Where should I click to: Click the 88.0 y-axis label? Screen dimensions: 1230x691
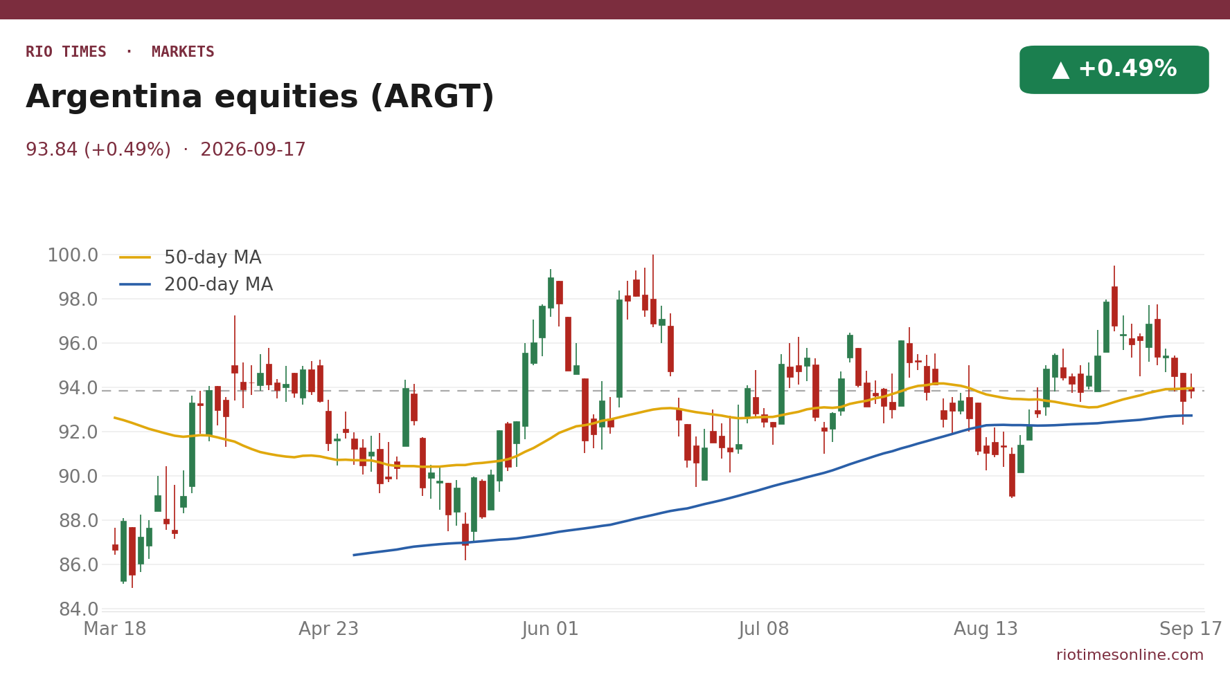(x=78, y=522)
